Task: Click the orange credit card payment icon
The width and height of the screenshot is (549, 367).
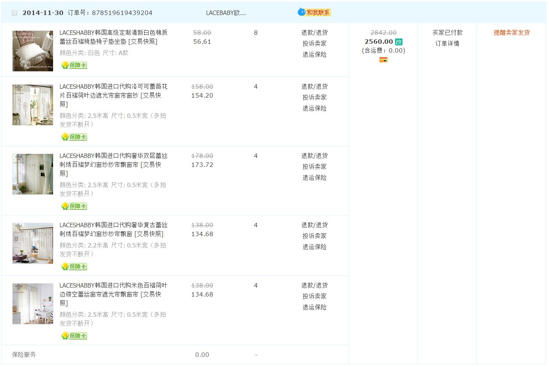Action: click(x=383, y=60)
